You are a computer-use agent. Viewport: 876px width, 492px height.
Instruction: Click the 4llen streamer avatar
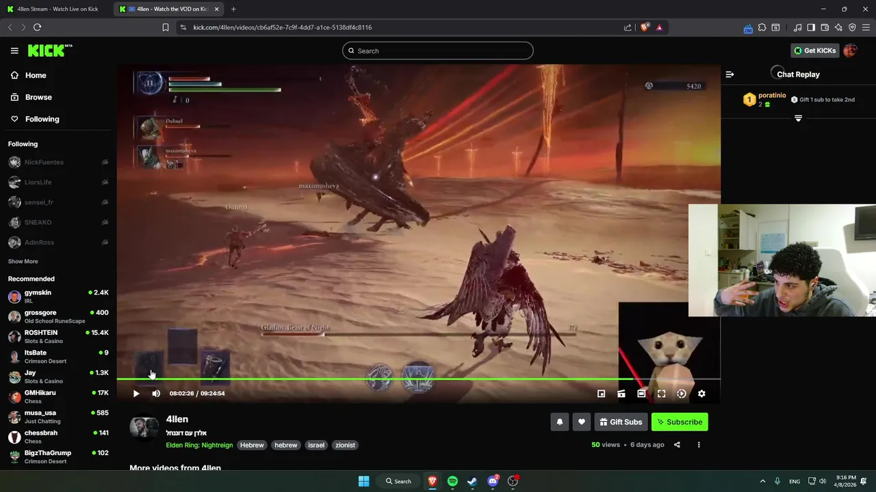pos(144,428)
